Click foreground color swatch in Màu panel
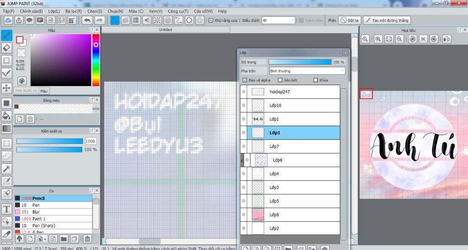 click(20, 40)
